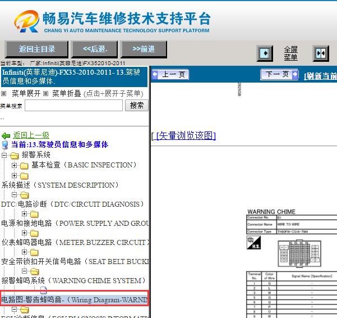The image size is (337, 318).
Task: Go to next page 下一页
Action: (x=279, y=75)
